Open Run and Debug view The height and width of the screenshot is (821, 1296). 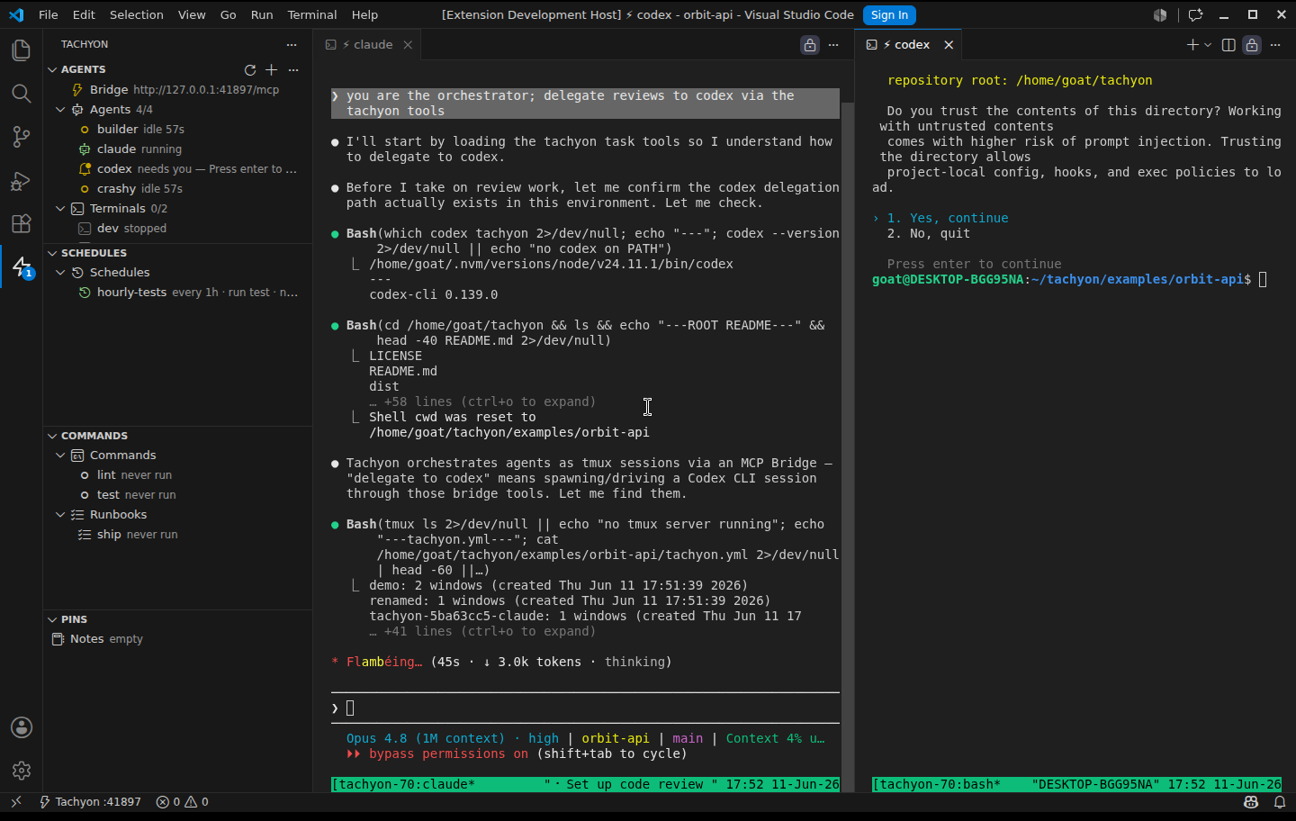coord(21,180)
